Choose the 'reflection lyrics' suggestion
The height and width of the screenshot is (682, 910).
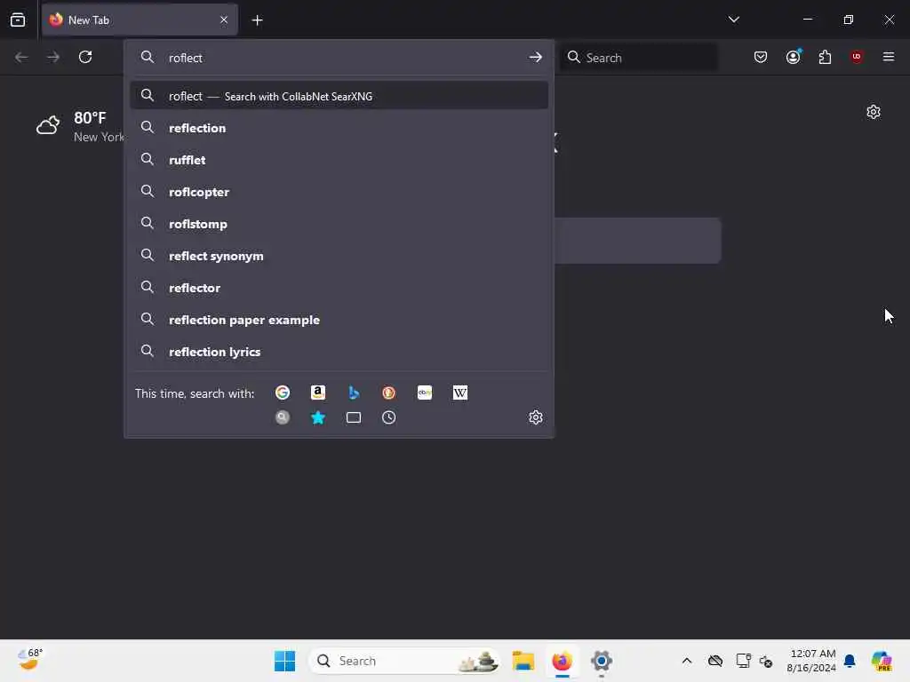pyautogui.click(x=339, y=352)
